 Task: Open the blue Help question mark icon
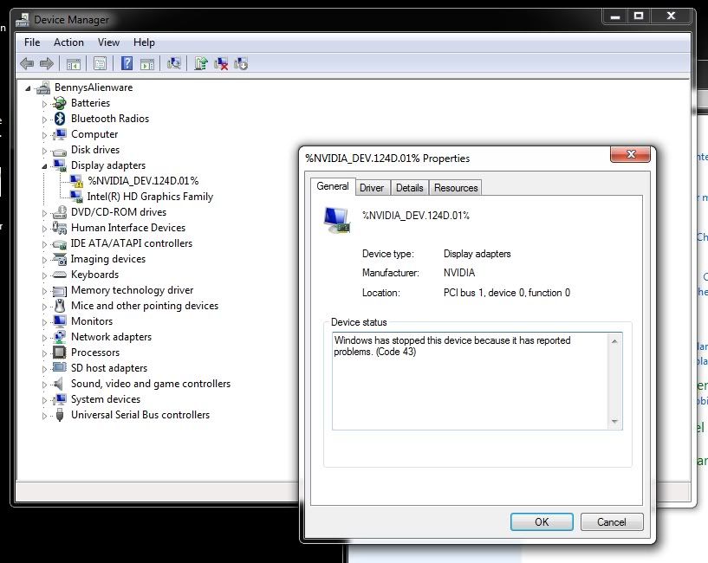(127, 63)
